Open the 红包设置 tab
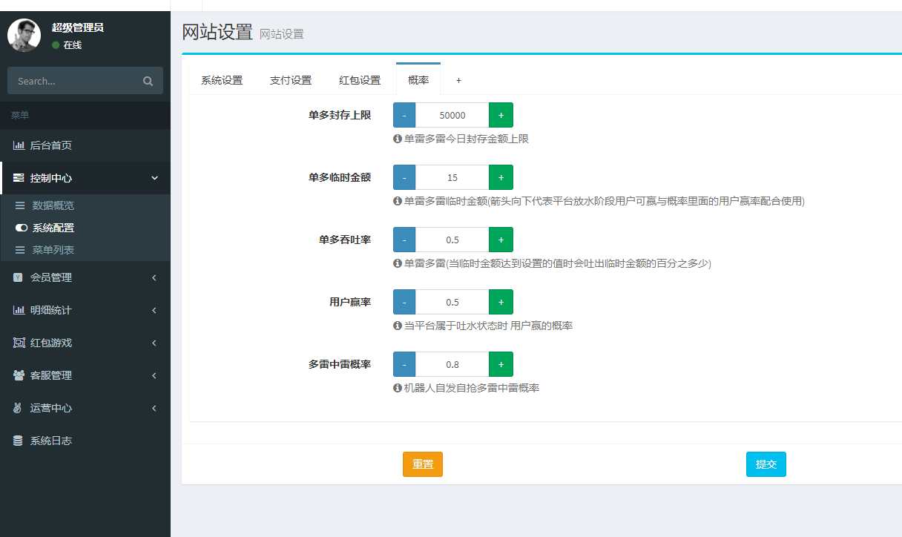This screenshot has height=537, width=902. [x=360, y=79]
